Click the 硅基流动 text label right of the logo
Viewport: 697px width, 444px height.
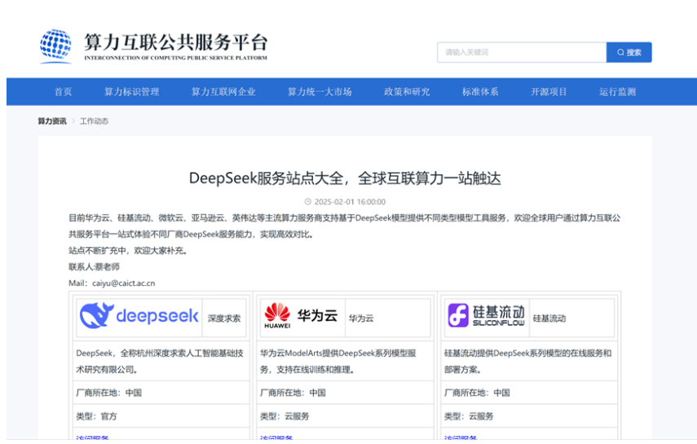549,319
